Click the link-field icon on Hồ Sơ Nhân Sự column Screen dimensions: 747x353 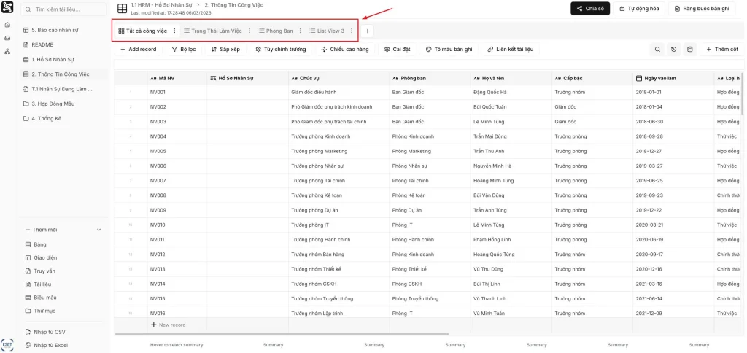(x=213, y=78)
